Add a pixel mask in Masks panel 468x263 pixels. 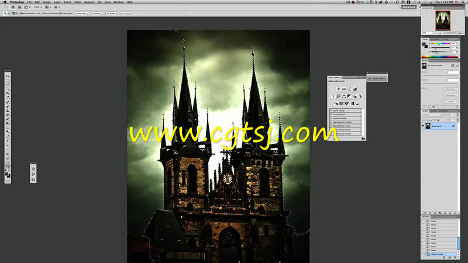click(x=453, y=65)
